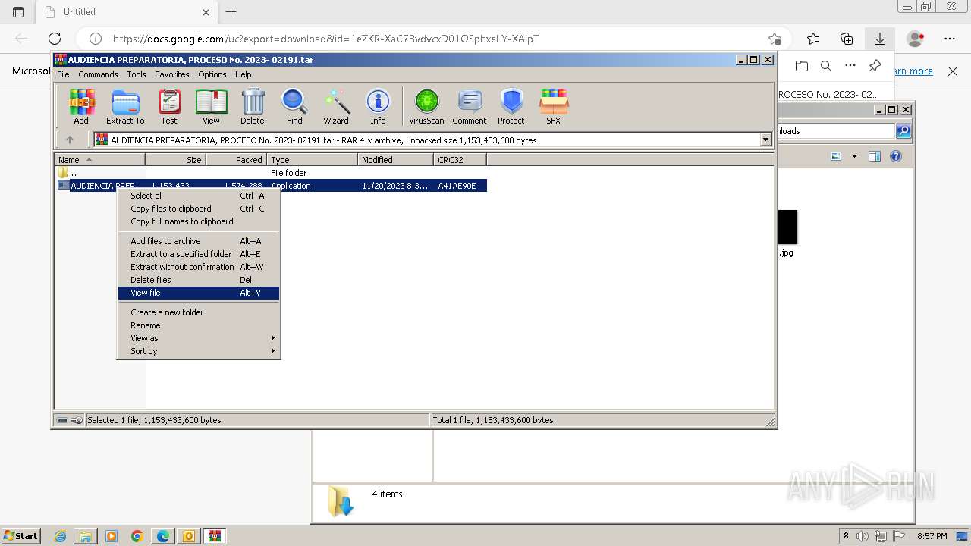Viewport: 971px width, 546px height.
Task: Click the taskbar clock 8:57 PM
Action: point(932,536)
